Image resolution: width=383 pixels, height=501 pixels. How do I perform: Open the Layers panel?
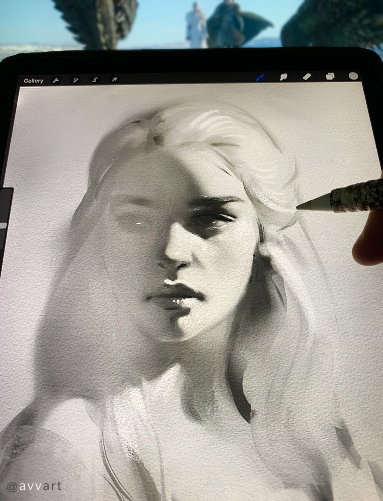tap(330, 76)
